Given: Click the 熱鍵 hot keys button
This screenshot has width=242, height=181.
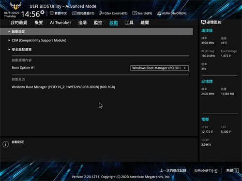Looking at the screenshot, I should pyautogui.click(x=232, y=170).
